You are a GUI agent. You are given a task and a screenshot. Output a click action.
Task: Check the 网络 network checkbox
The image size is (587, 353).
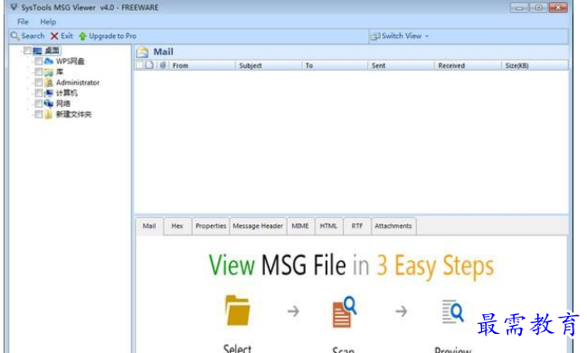[39, 103]
